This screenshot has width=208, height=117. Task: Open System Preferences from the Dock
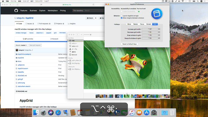point(154,112)
